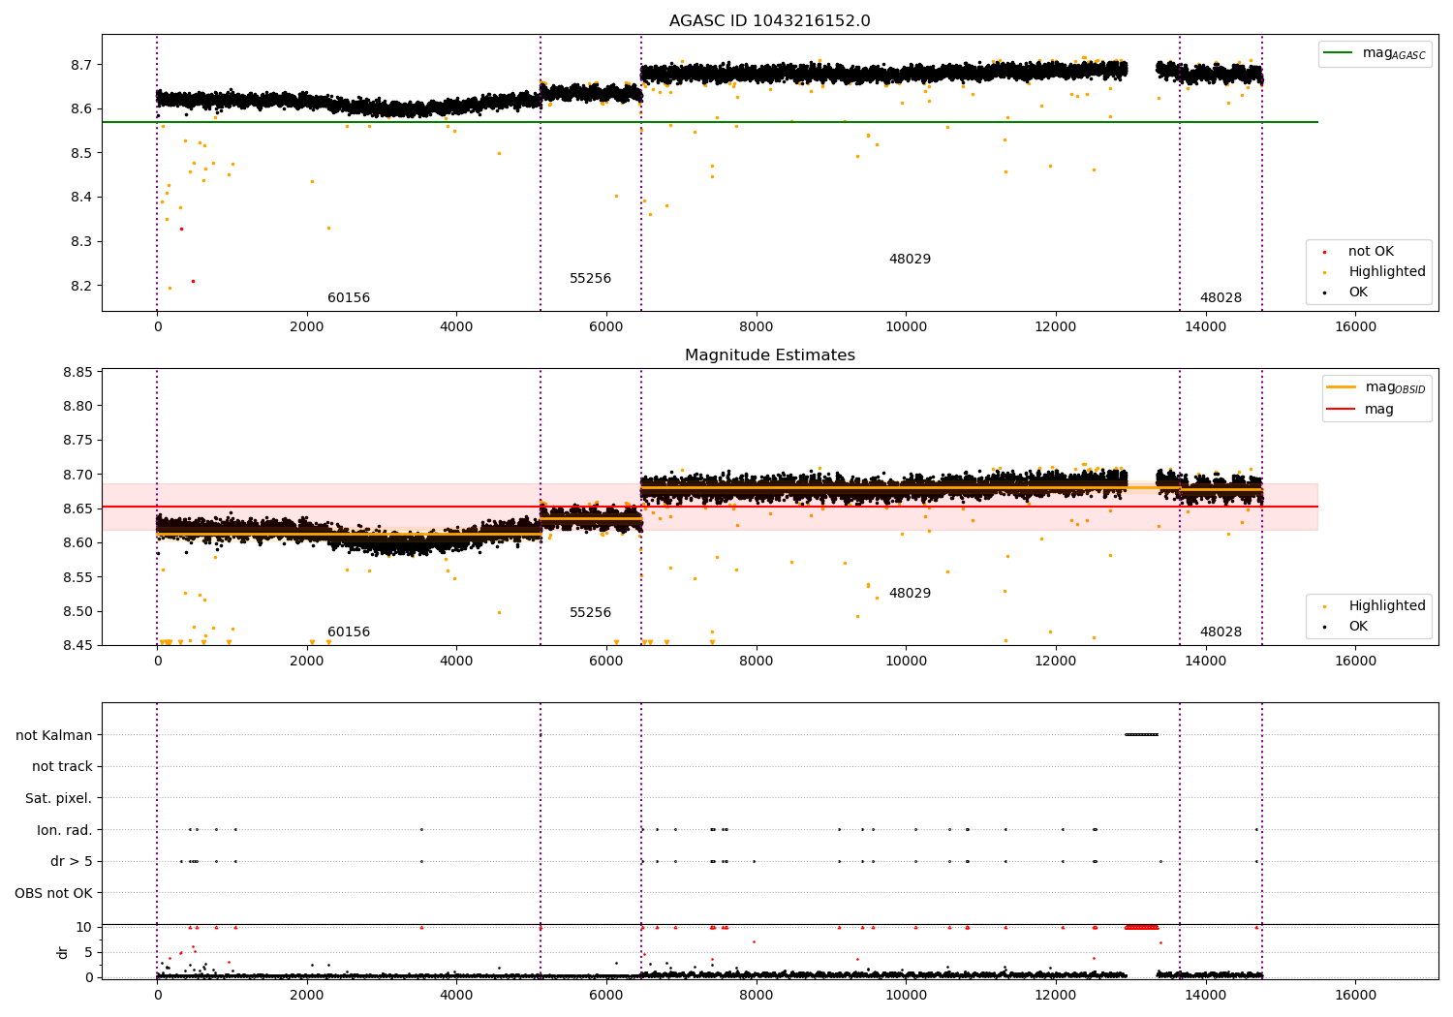This screenshot has height=1017, width=1453.
Task: Click the 'OK' legend entry in the Magnitude Estimates plot
Action: click(x=1358, y=627)
